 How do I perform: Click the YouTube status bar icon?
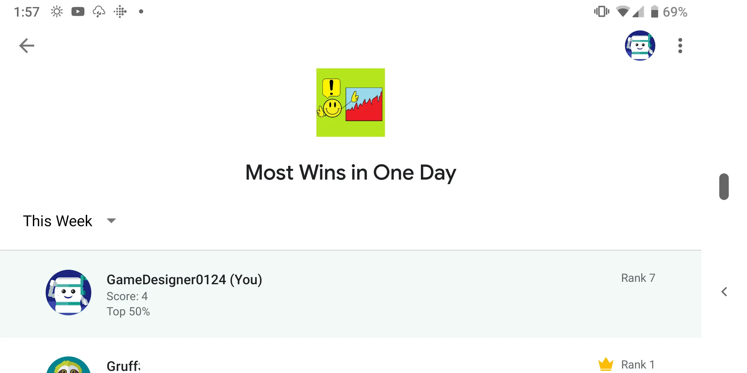[x=78, y=10]
